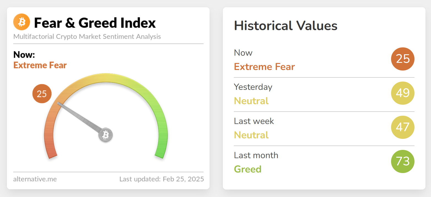Click the orange Bitcoin logo icon
Image resolution: width=431 pixels, height=197 pixels.
(21, 22)
